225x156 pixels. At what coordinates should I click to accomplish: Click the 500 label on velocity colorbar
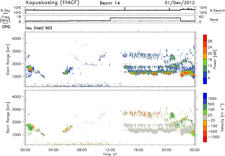(211, 104)
